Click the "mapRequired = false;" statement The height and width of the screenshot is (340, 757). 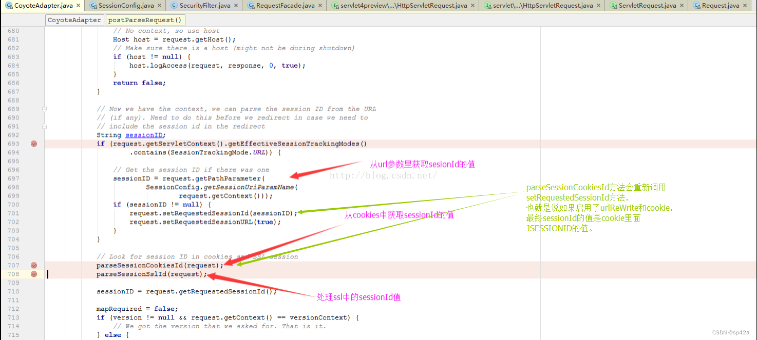[x=138, y=309]
